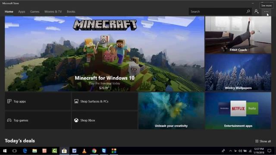Open the Apps tab

[x=22, y=12]
